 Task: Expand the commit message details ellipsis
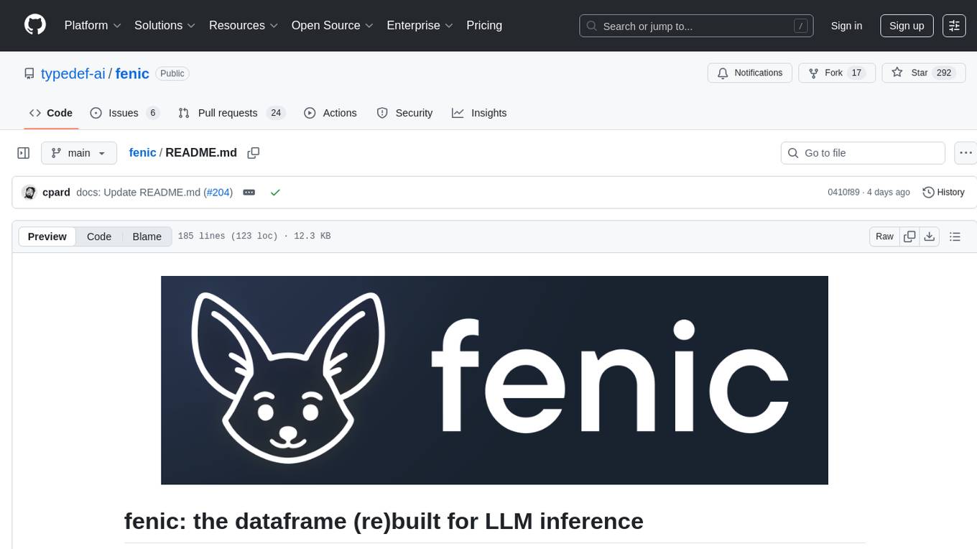[249, 193]
